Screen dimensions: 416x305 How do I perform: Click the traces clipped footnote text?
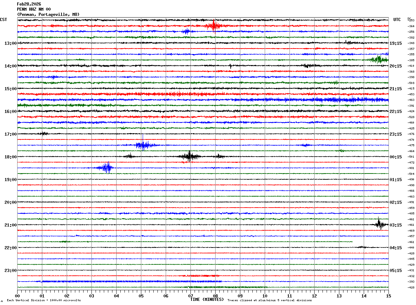pyautogui.click(x=270, y=300)
